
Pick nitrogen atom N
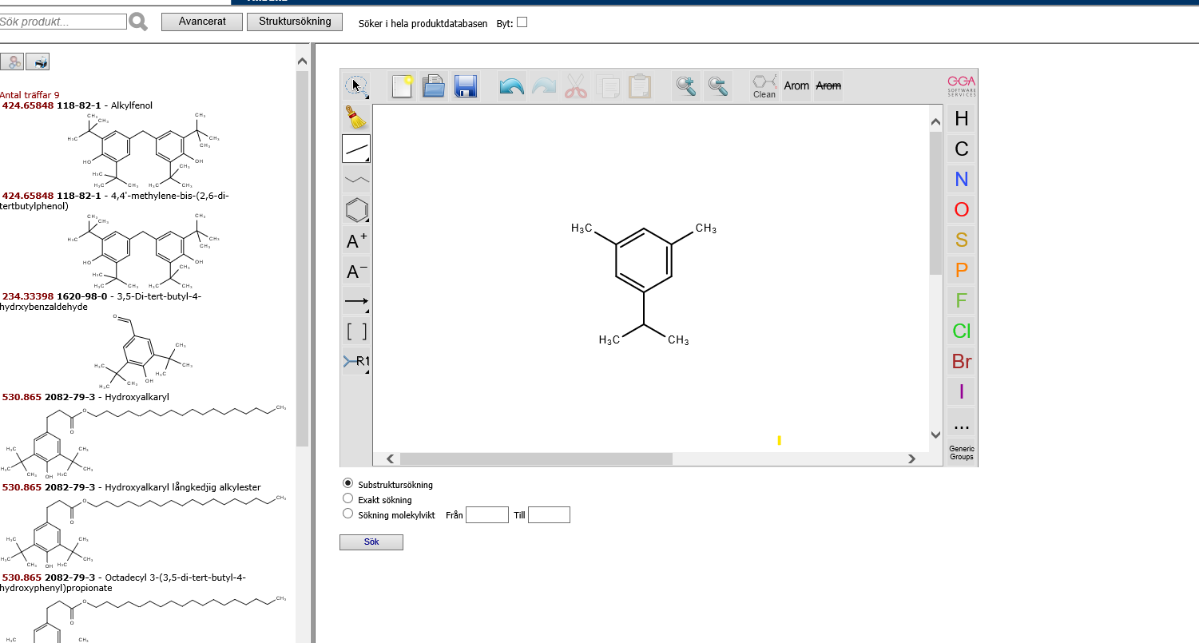coord(962,179)
